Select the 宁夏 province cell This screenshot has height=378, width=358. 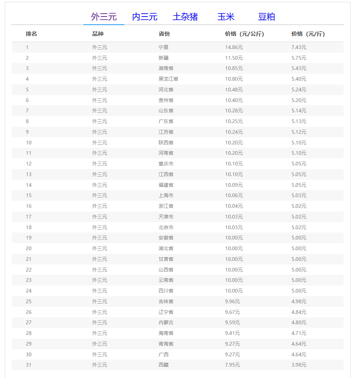pyautogui.click(x=163, y=47)
